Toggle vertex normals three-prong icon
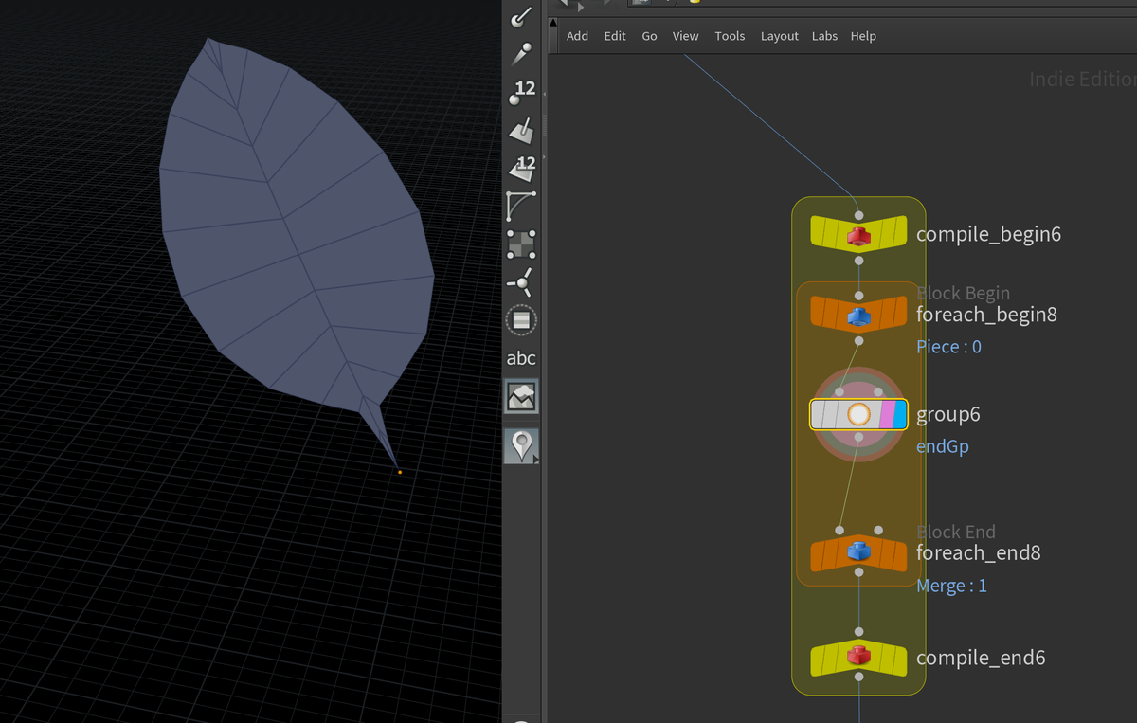This screenshot has height=723, width=1137. coord(521,281)
